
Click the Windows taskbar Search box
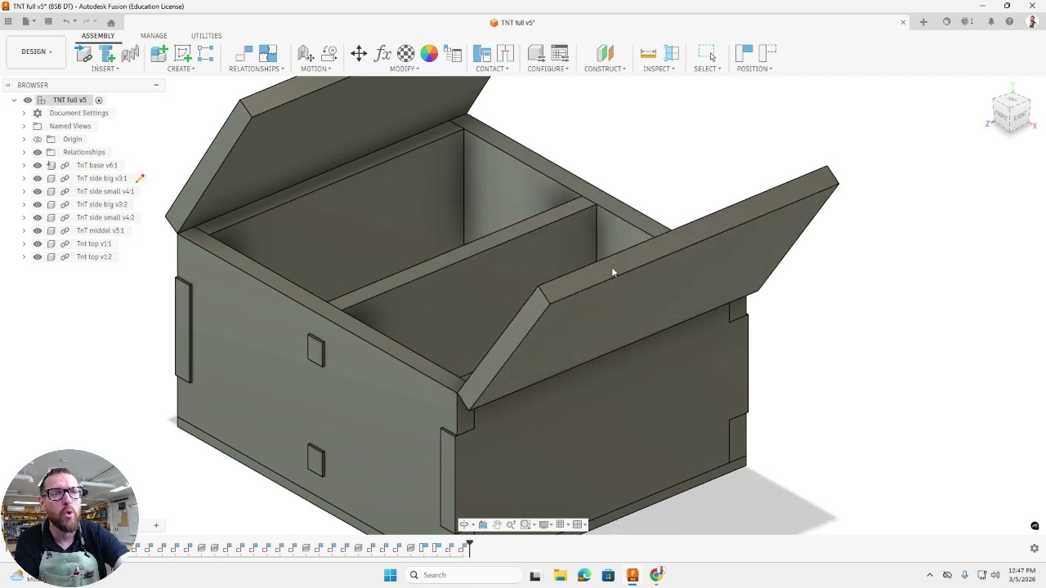pos(463,575)
